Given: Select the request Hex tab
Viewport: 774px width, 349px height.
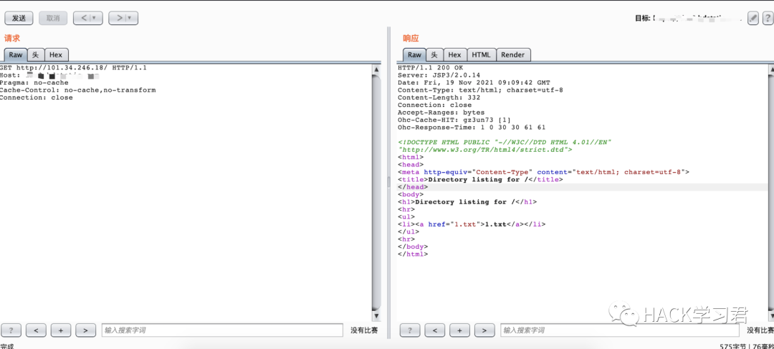Looking at the screenshot, I should coord(56,54).
